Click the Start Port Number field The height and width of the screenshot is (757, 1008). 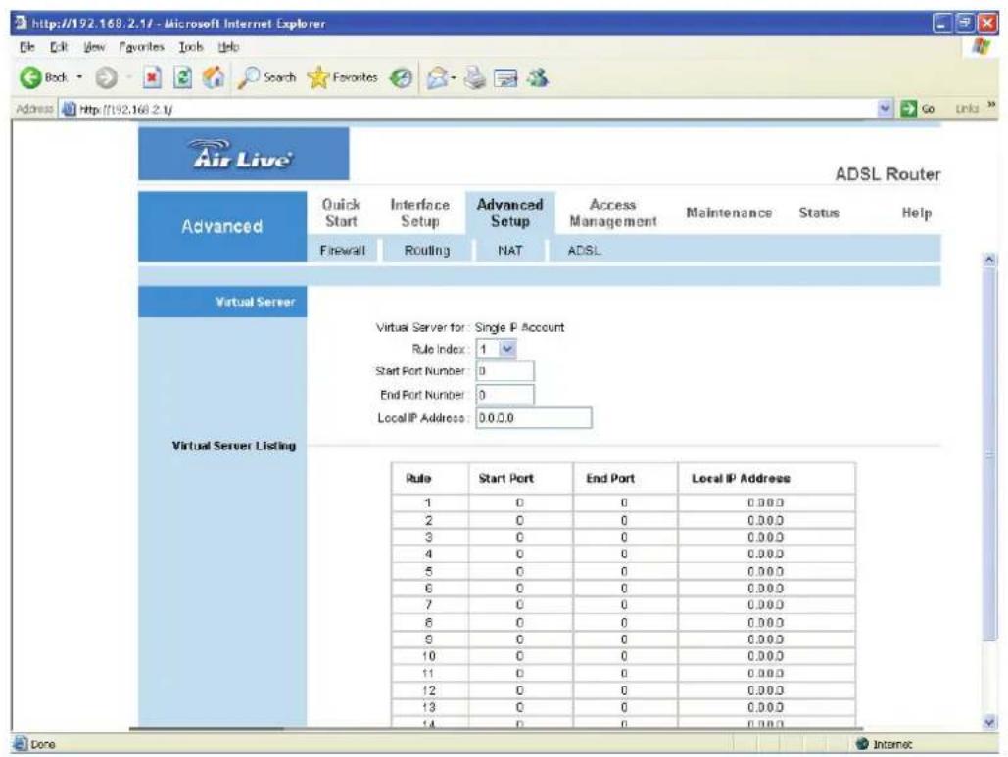click(504, 371)
